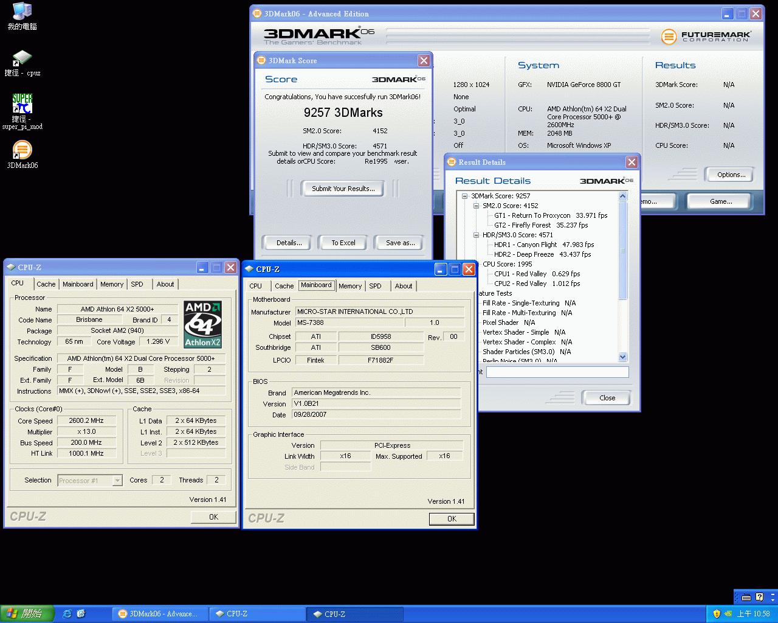This screenshot has width=778, height=623.
Task: Click Result Details scrollbar up arrow
Action: click(622, 196)
